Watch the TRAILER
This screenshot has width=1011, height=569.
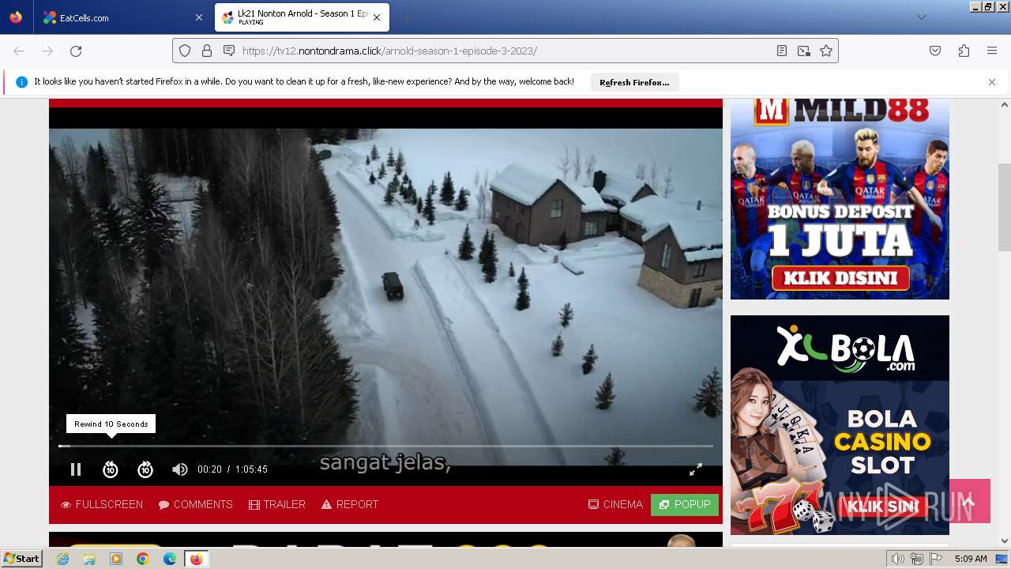(276, 504)
